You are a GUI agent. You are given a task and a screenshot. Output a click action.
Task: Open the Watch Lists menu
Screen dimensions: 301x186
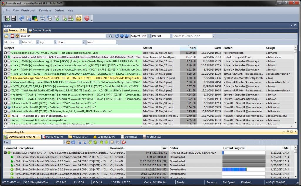[29, 11]
